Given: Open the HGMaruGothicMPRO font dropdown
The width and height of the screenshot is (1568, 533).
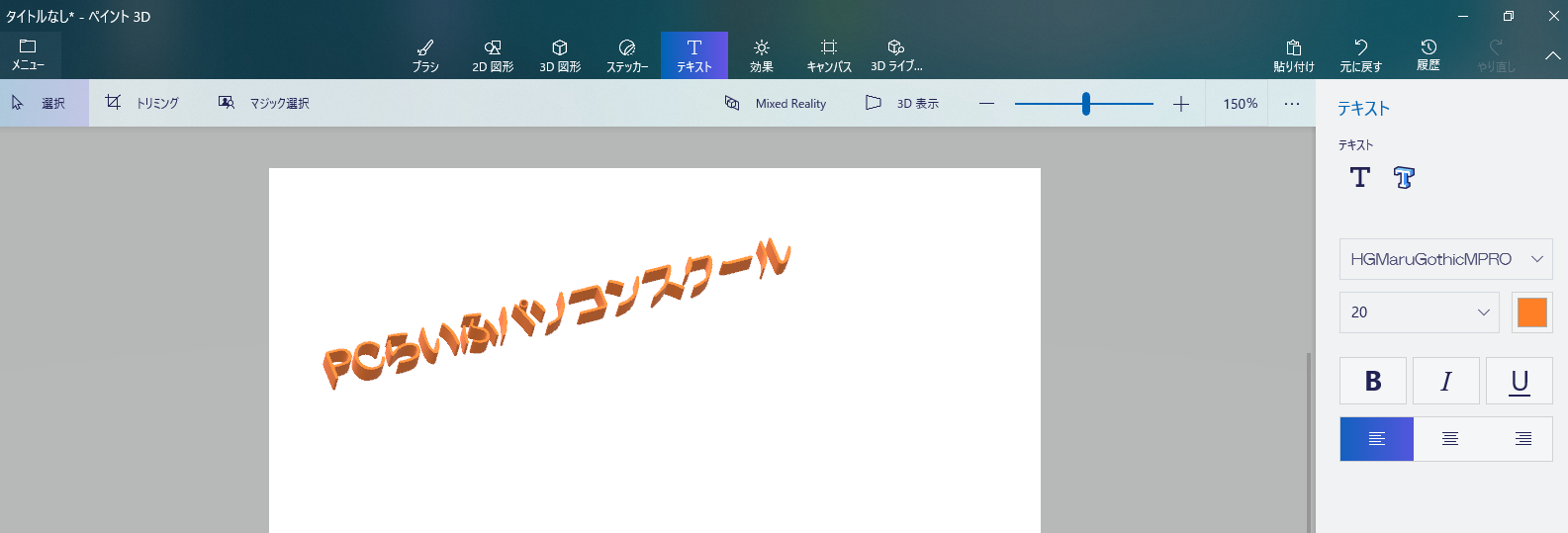Looking at the screenshot, I should click(x=1446, y=259).
